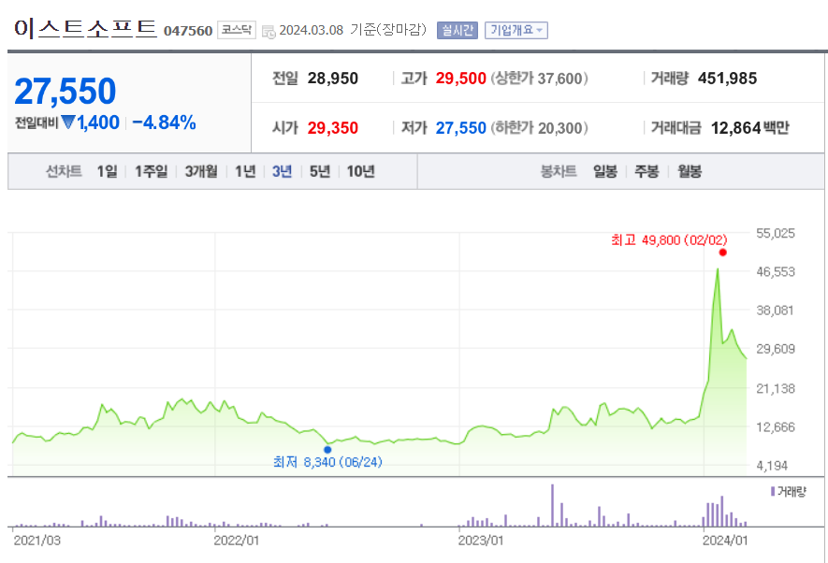Switch to the 5년 chart view

320,171
